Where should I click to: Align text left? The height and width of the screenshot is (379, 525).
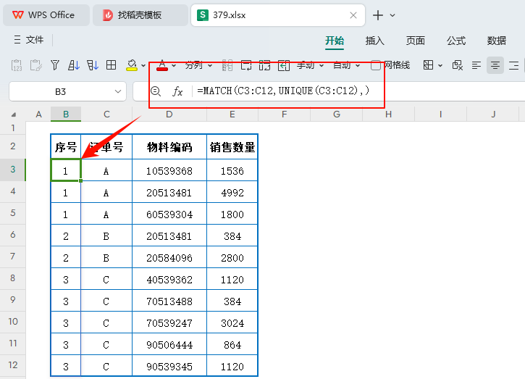(476, 65)
